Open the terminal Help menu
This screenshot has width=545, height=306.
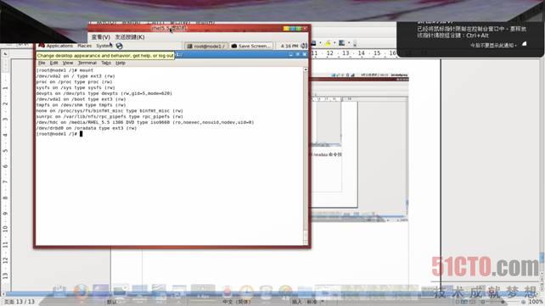point(121,63)
